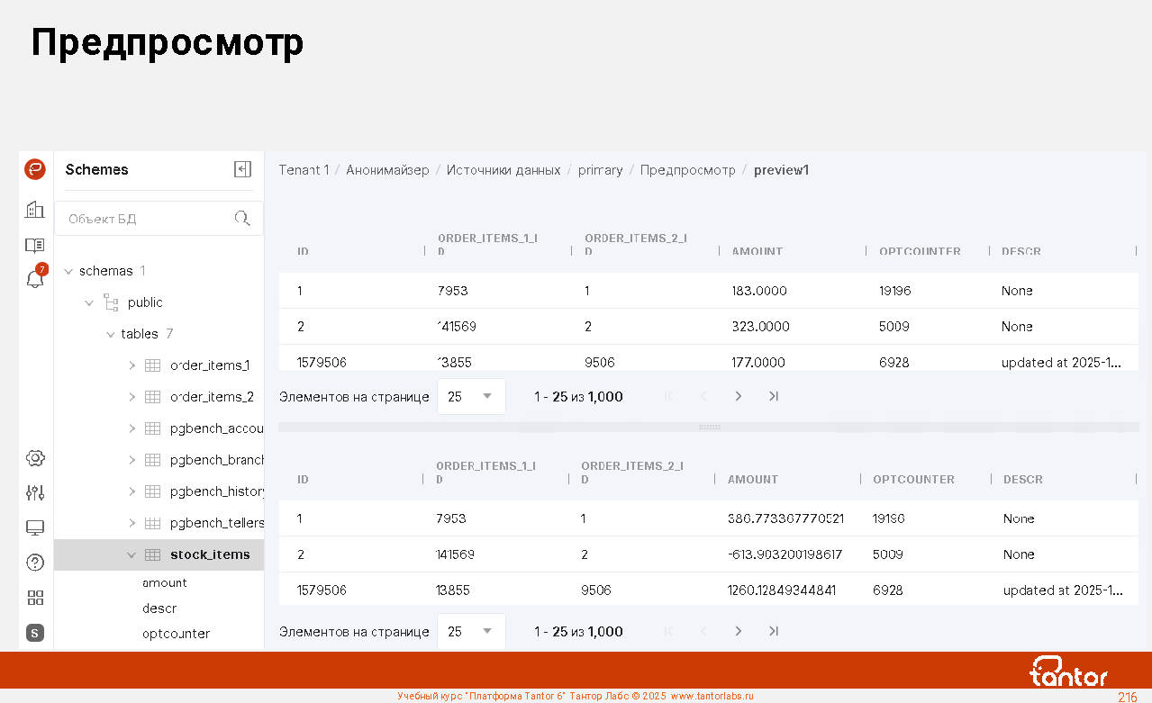
Task: Expand the order_items_1 table
Action: tap(132, 365)
